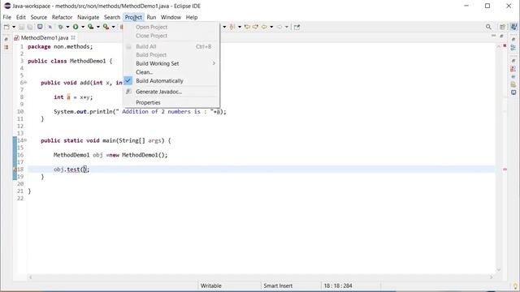Open the Search menu
The height and width of the screenshot is (292, 520).
coord(112,17)
